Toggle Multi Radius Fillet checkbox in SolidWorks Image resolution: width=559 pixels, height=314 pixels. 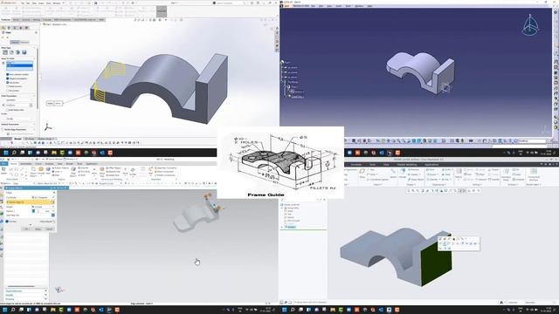tap(7, 110)
